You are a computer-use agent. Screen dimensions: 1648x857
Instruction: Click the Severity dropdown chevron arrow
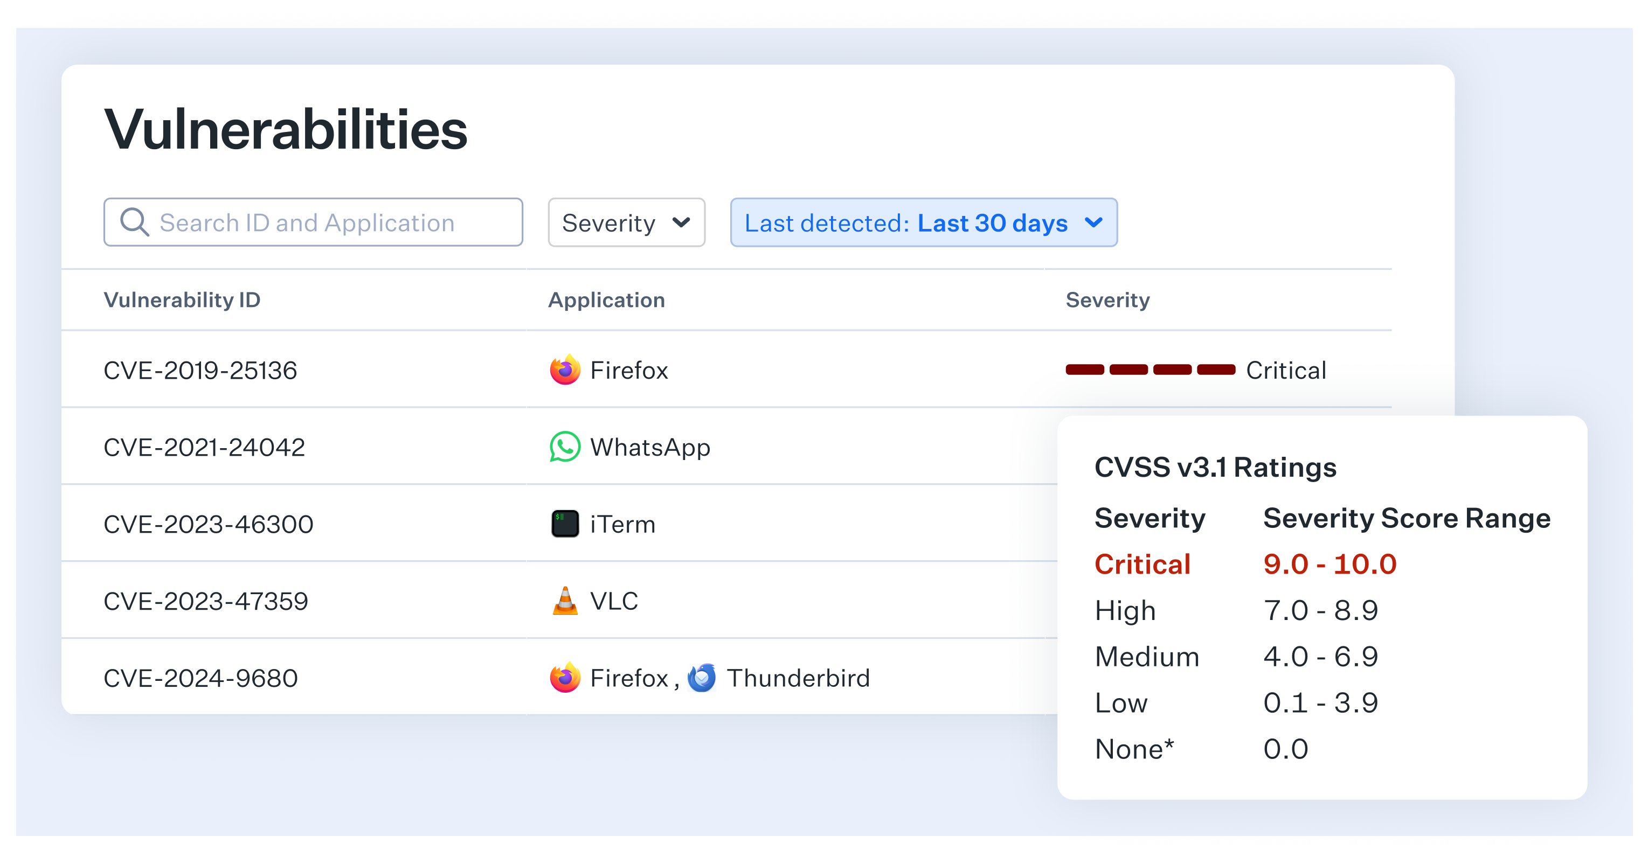point(681,222)
